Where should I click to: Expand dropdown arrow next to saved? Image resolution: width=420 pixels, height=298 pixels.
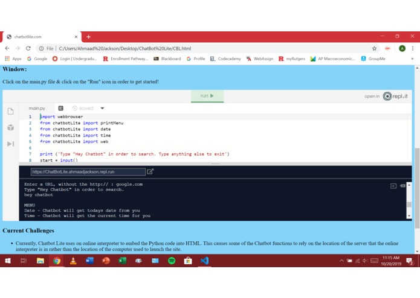[x=102, y=108]
